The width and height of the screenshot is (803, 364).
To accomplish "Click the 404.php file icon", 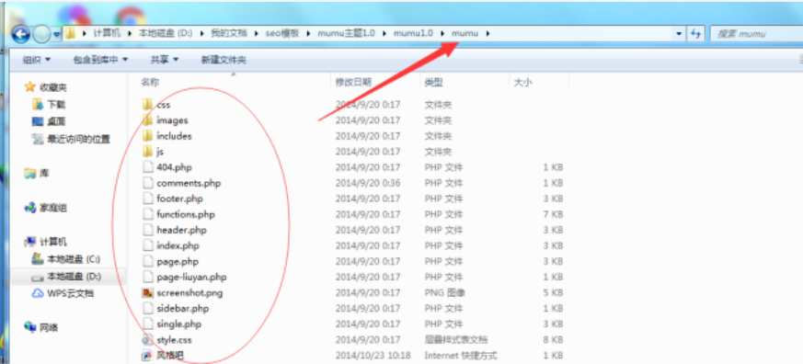I will pos(147,167).
